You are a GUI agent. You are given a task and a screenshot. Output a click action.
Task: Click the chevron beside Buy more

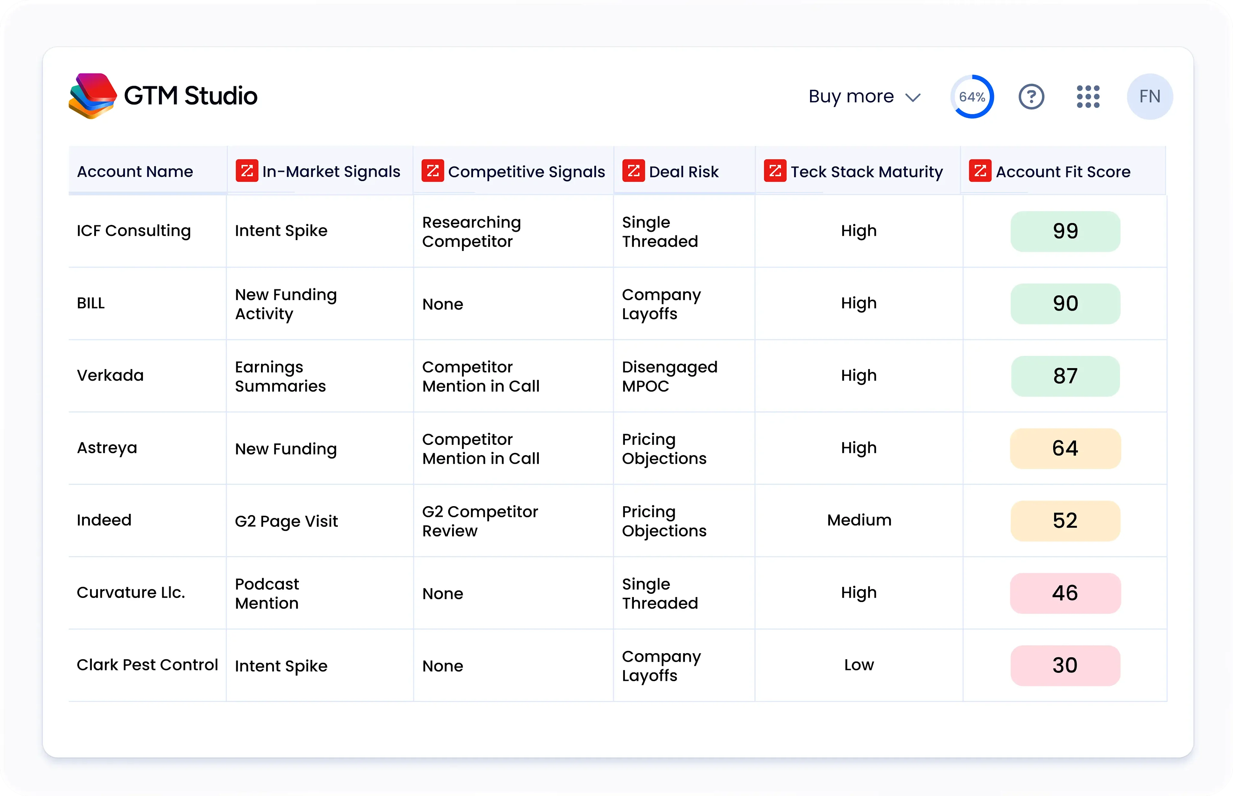point(913,98)
